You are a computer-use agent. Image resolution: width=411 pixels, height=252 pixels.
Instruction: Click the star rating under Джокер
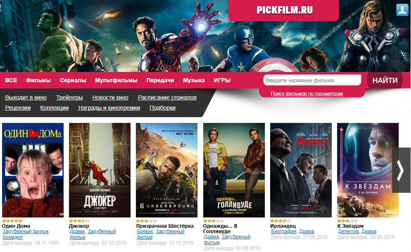click(x=79, y=221)
